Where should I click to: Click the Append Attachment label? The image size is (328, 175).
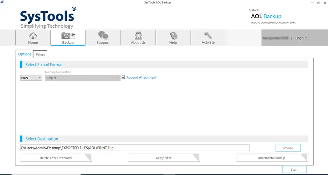pos(142,77)
